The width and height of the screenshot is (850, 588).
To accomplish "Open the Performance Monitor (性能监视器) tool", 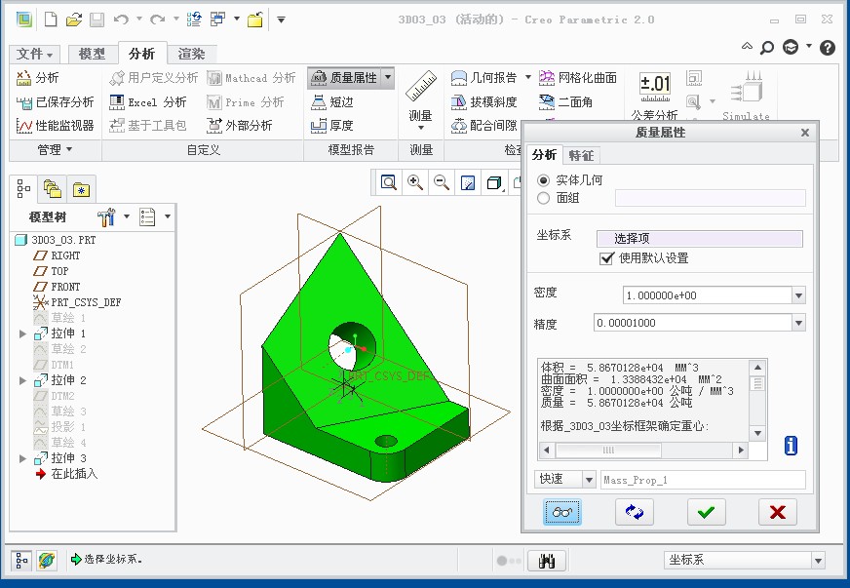I will pyautogui.click(x=56, y=125).
